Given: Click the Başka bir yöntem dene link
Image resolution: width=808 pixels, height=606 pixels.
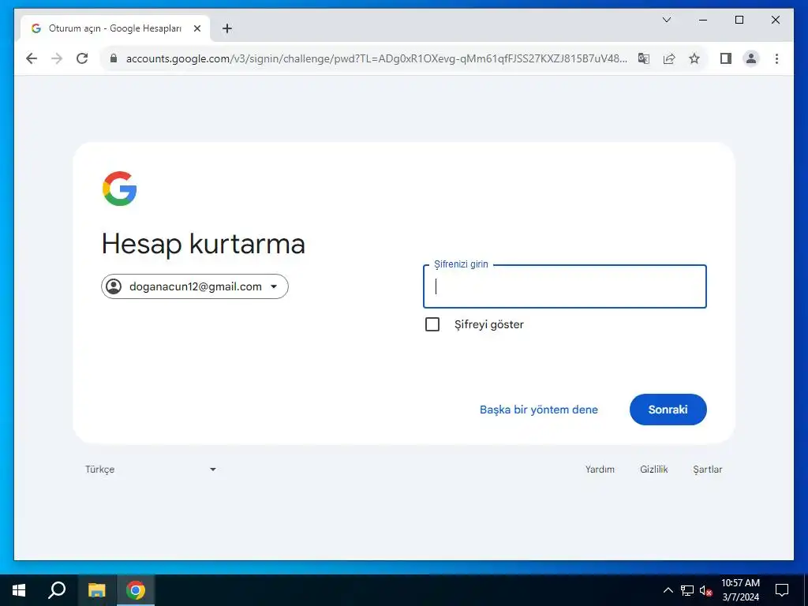Looking at the screenshot, I should 539,410.
